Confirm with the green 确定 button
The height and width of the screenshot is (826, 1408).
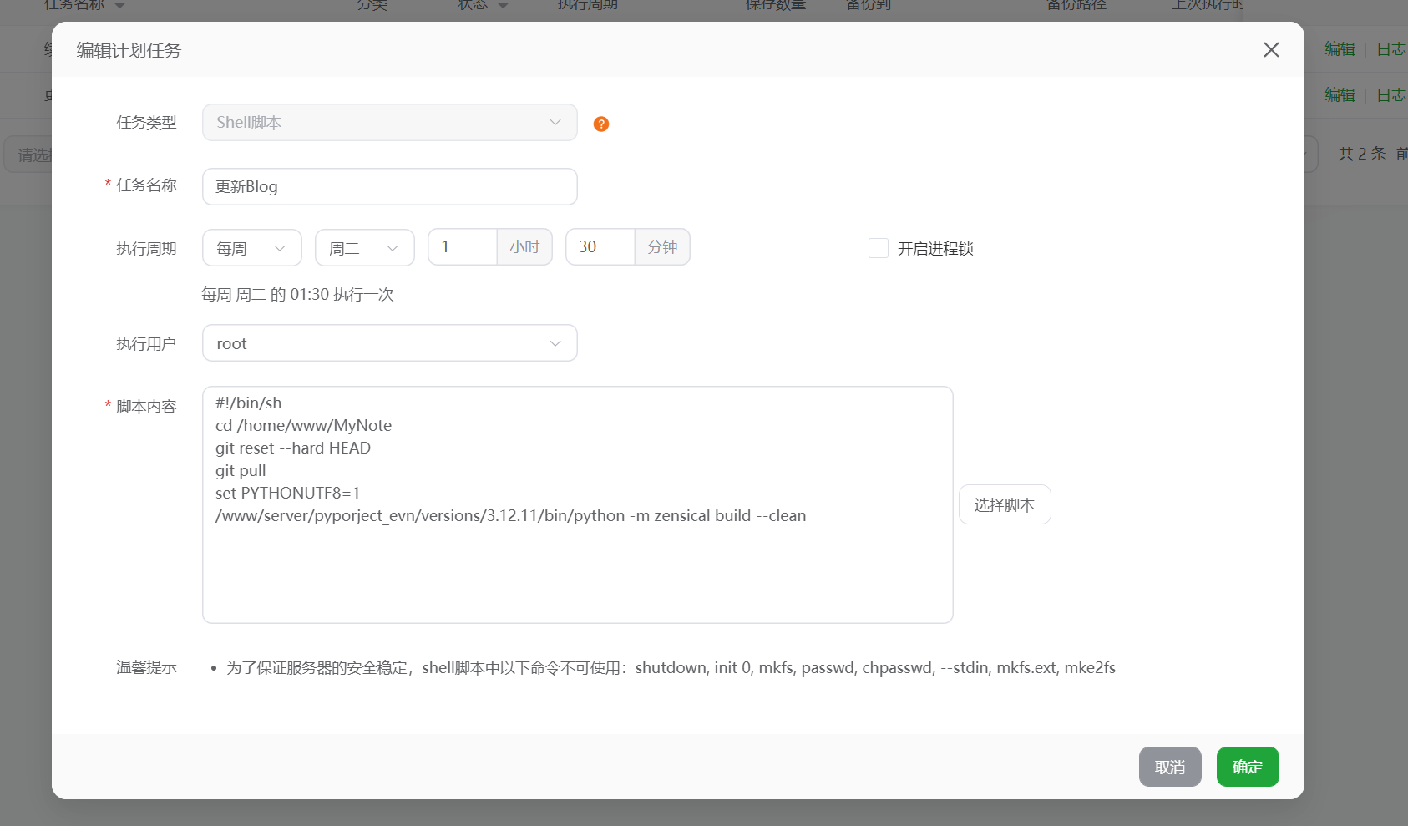(1247, 767)
